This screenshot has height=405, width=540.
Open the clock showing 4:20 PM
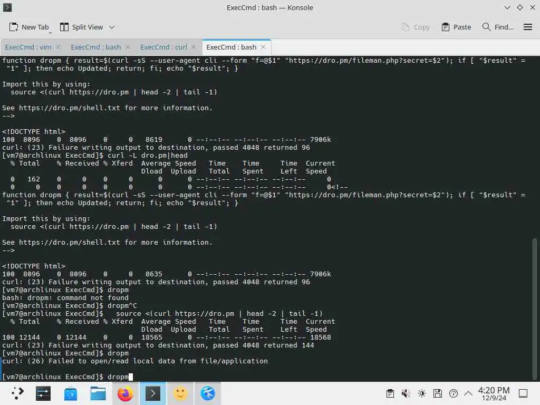(494, 393)
